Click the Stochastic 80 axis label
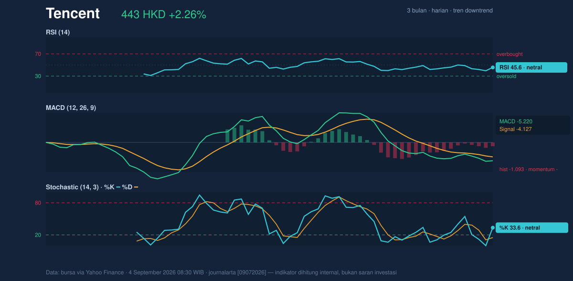This screenshot has height=281, width=573. click(x=38, y=203)
